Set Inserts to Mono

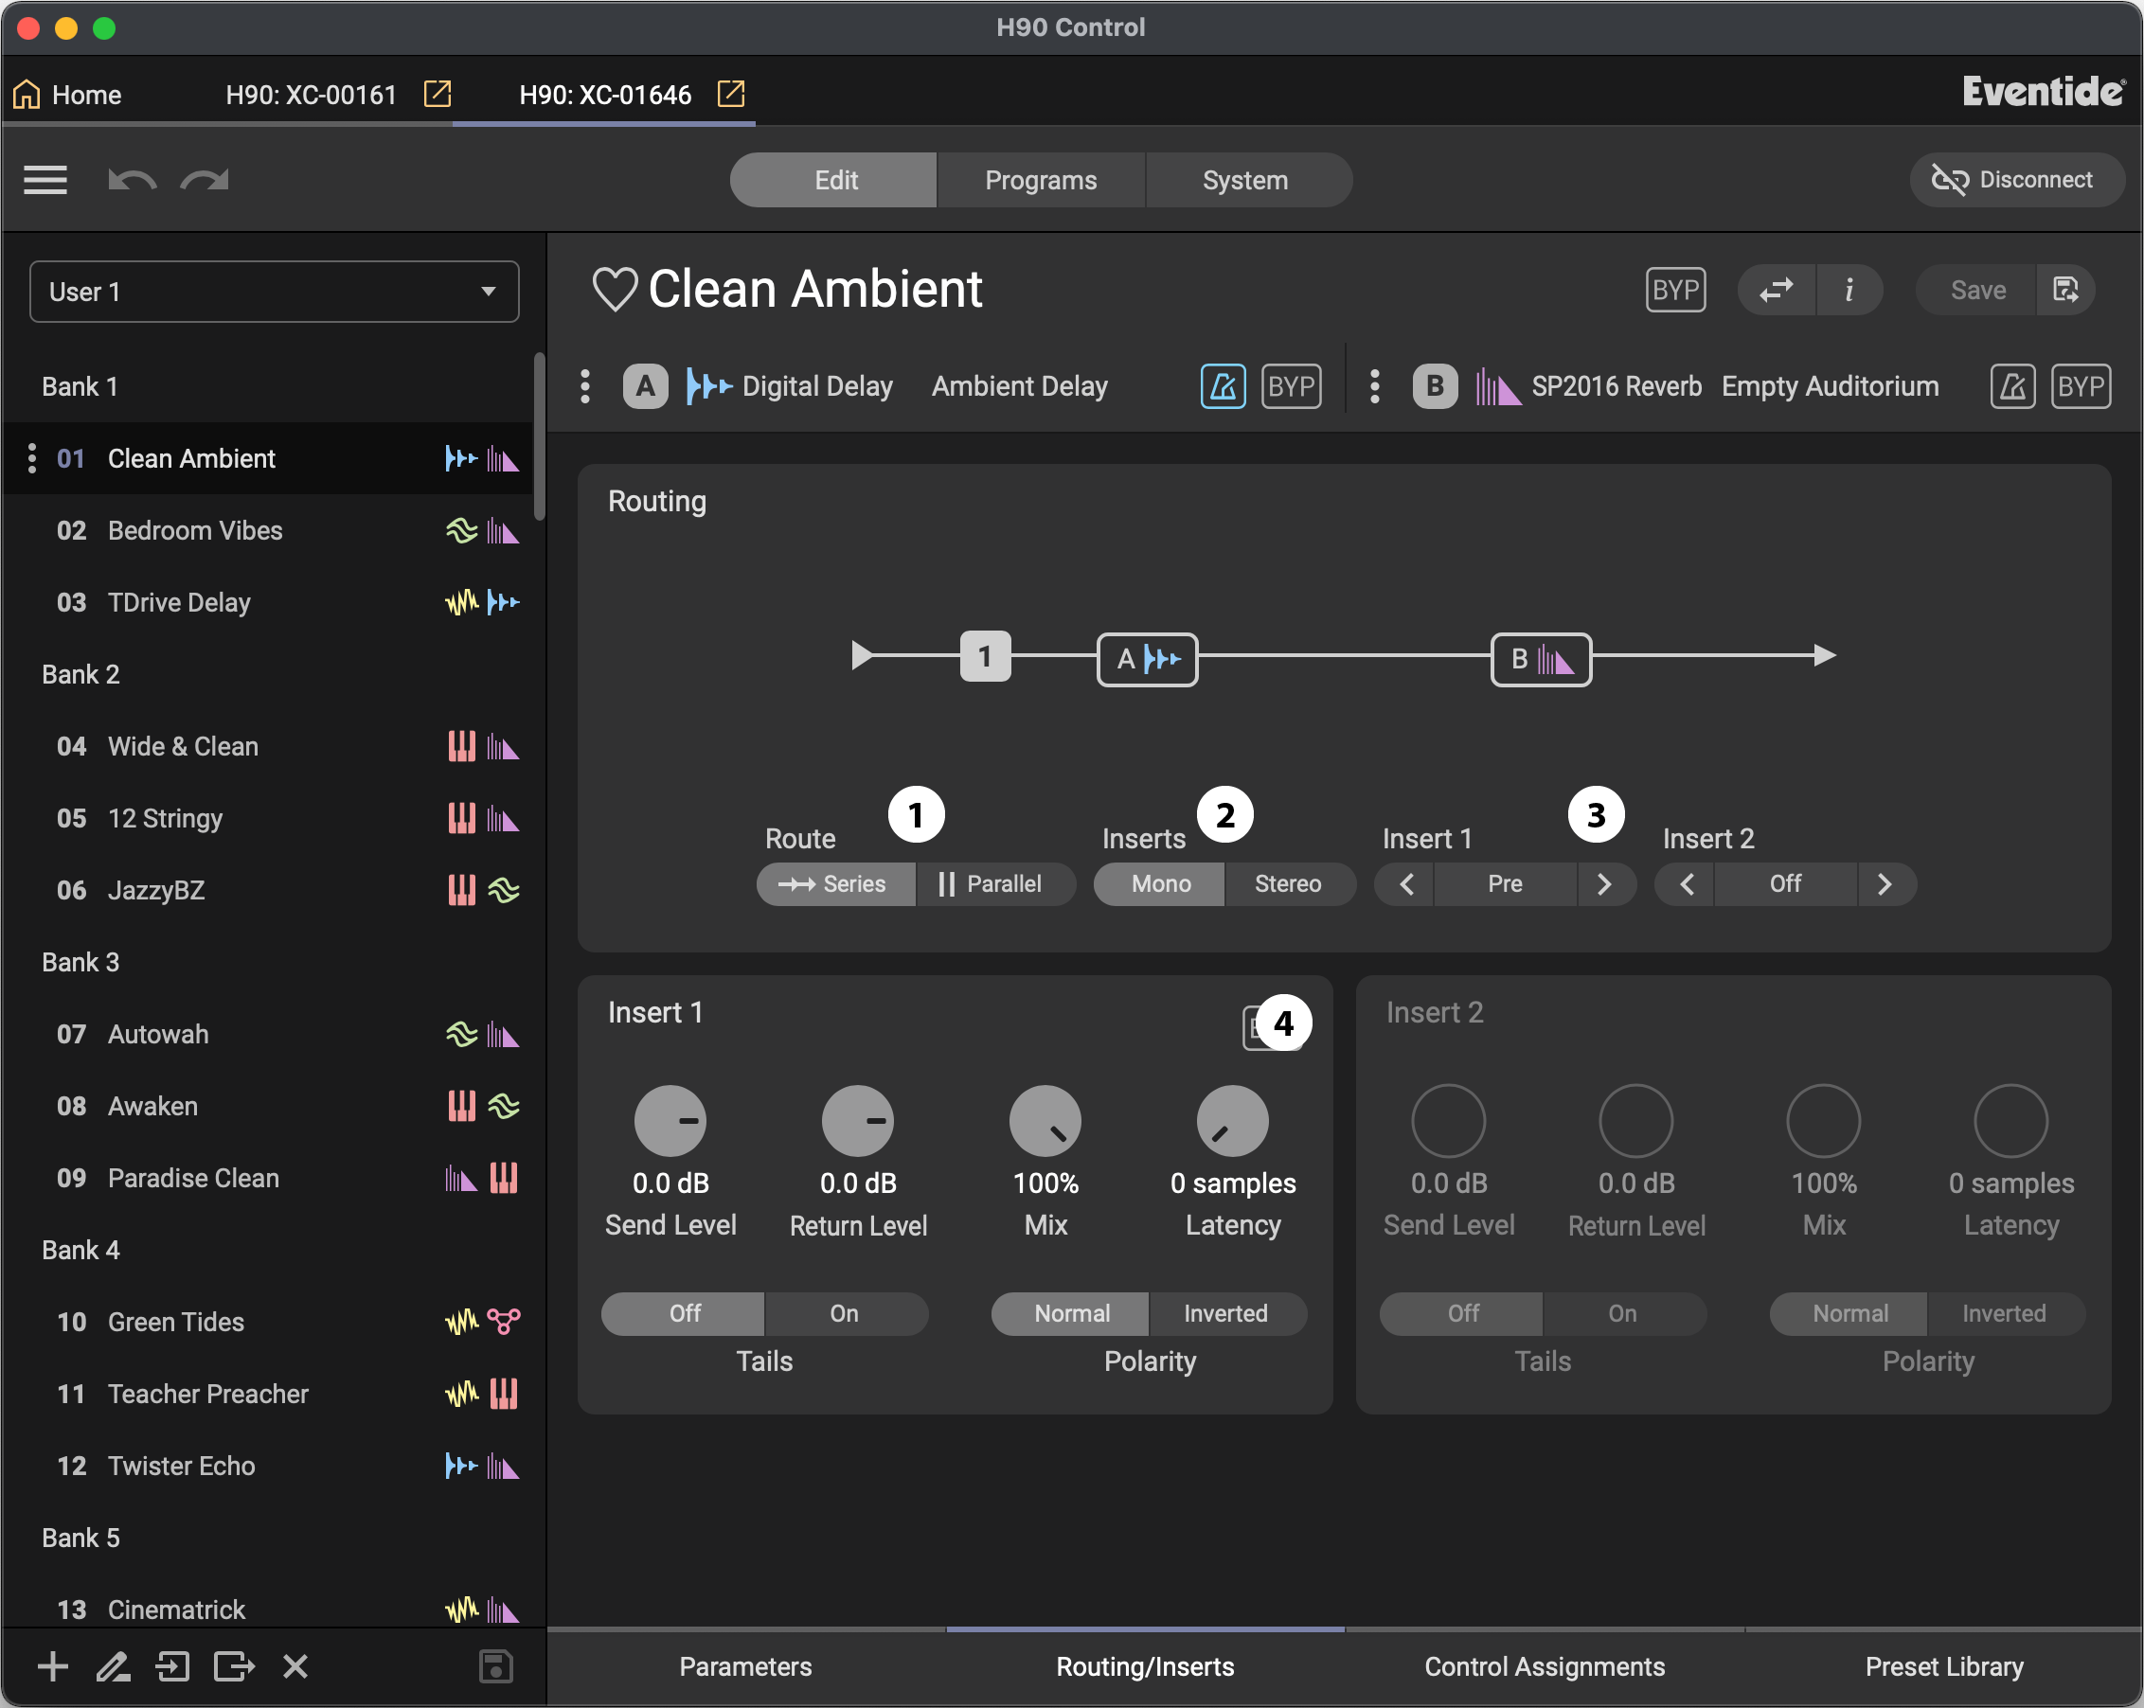[1159, 884]
